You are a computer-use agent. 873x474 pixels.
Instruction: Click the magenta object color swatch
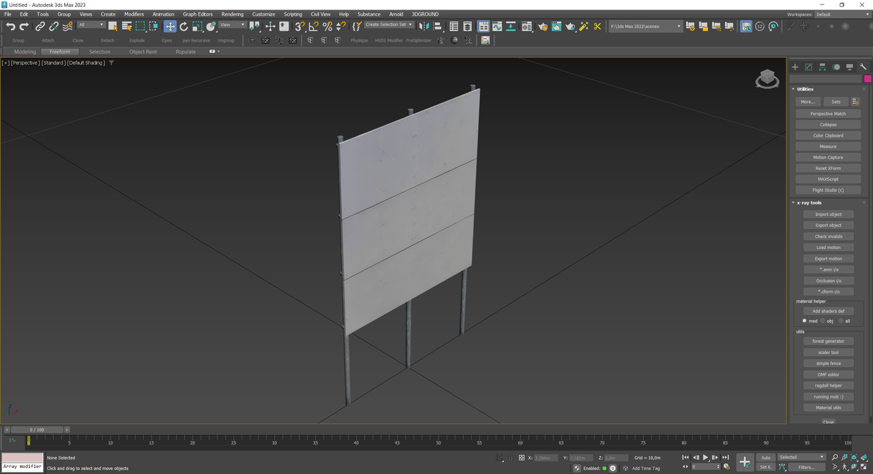868,78
